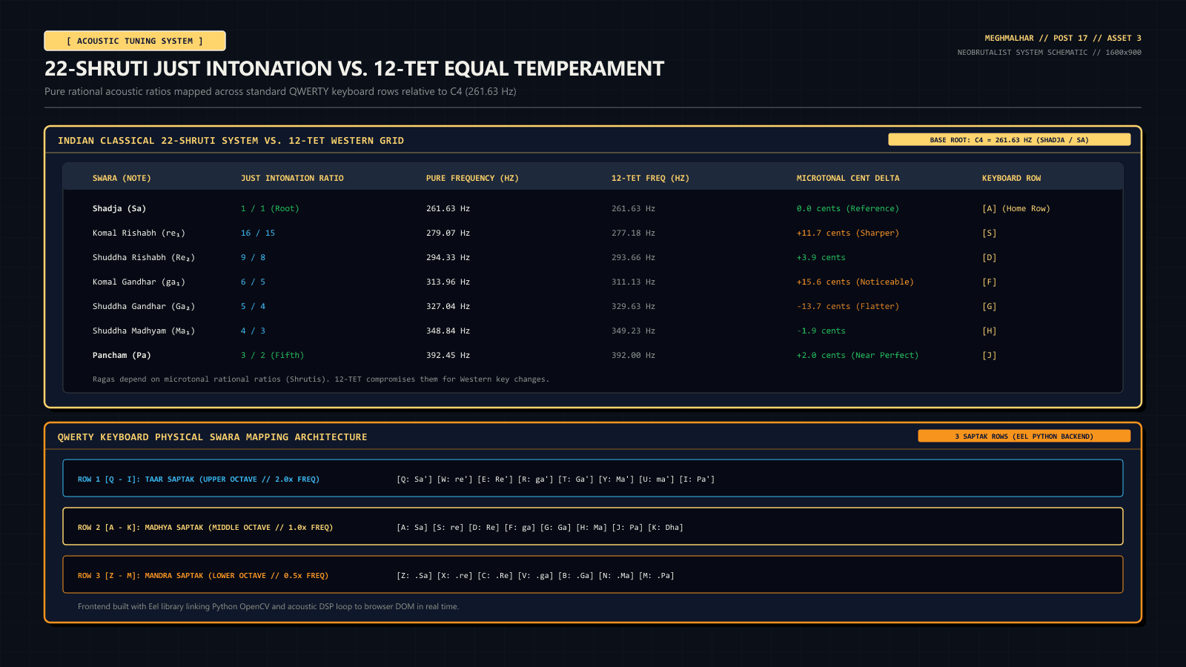Screen dimensions: 1186x667
Task: Select the Shadja (Sa) row name
Action: (x=119, y=208)
